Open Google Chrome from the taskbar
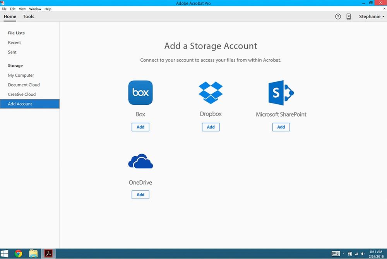Screen dimensions: 387x259 pos(18,254)
